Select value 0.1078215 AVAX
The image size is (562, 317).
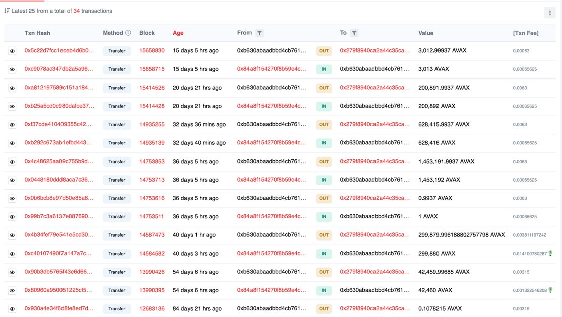[x=440, y=308]
